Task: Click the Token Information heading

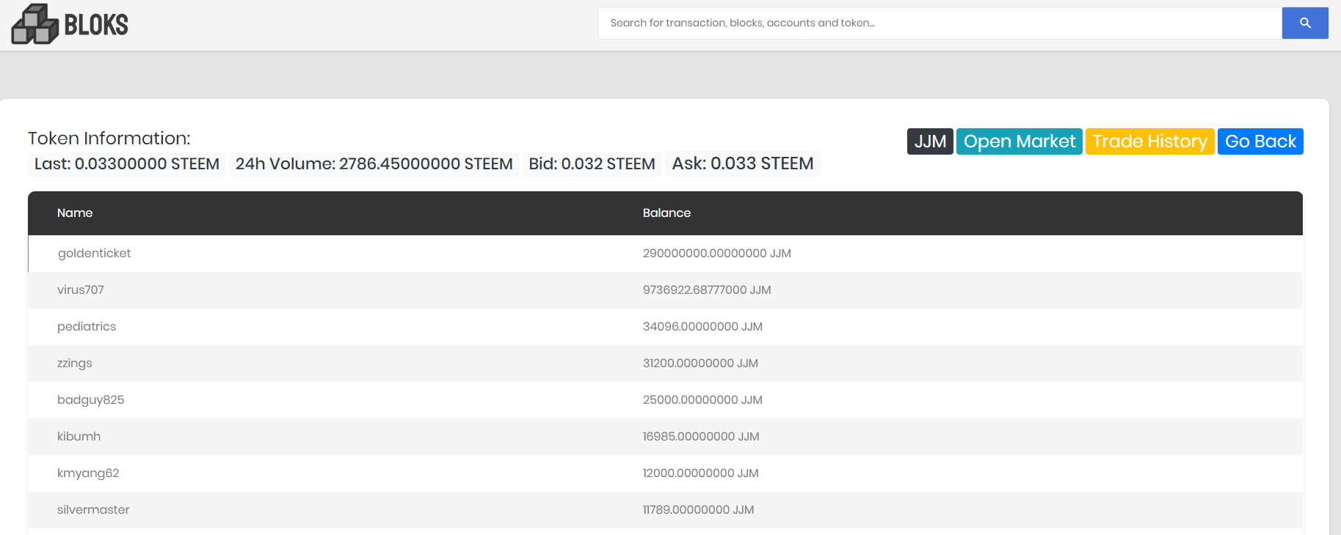Action: 109,139
